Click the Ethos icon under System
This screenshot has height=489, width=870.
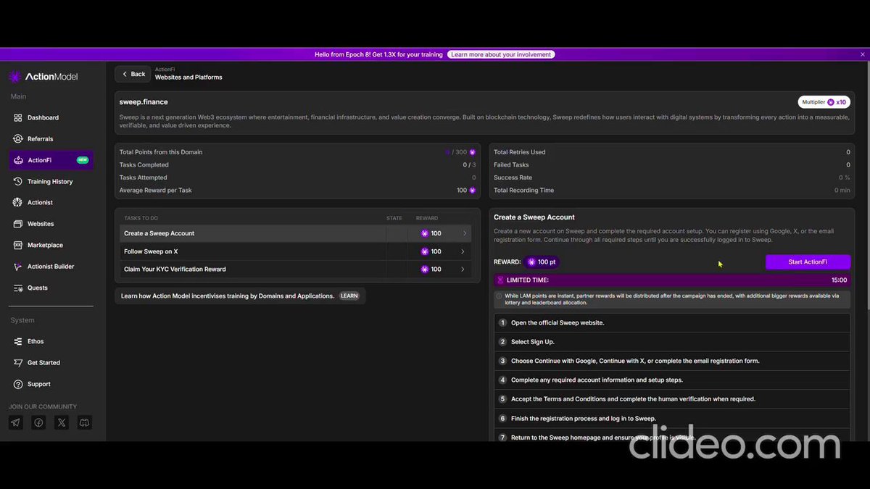pos(18,341)
